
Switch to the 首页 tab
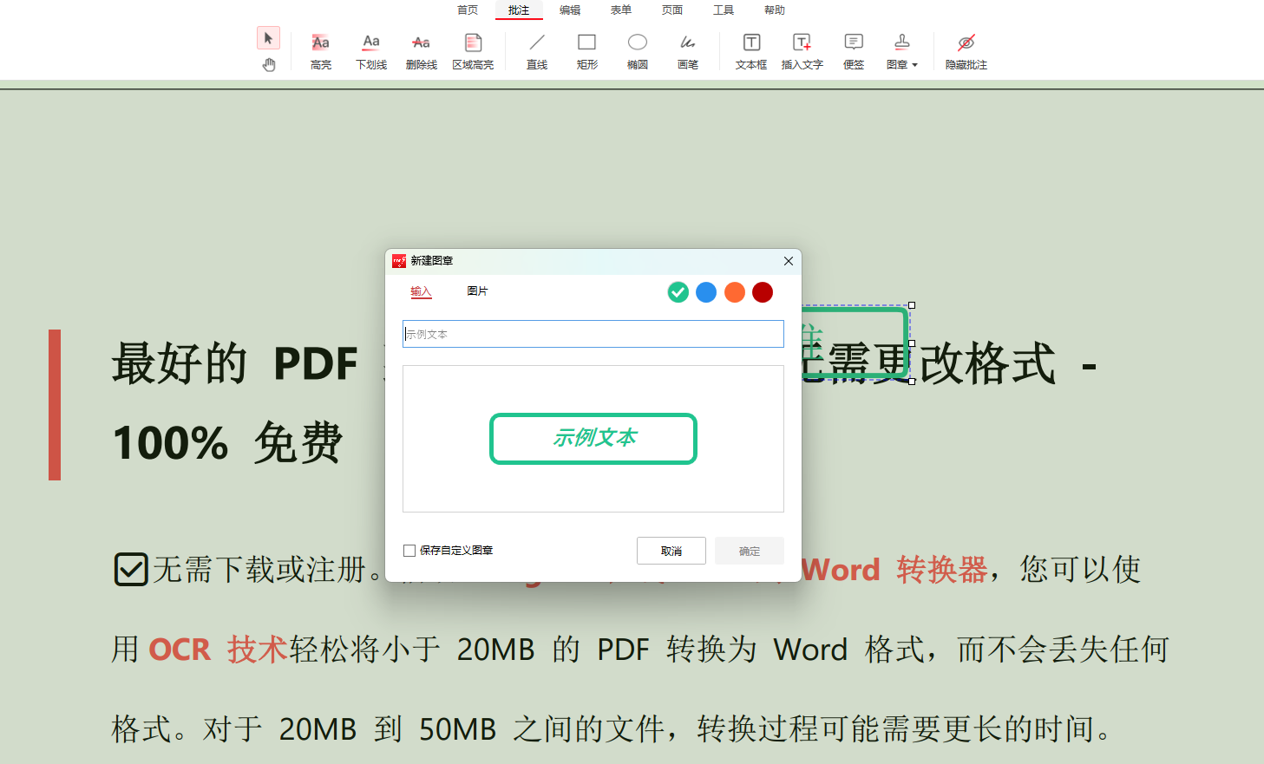(468, 10)
